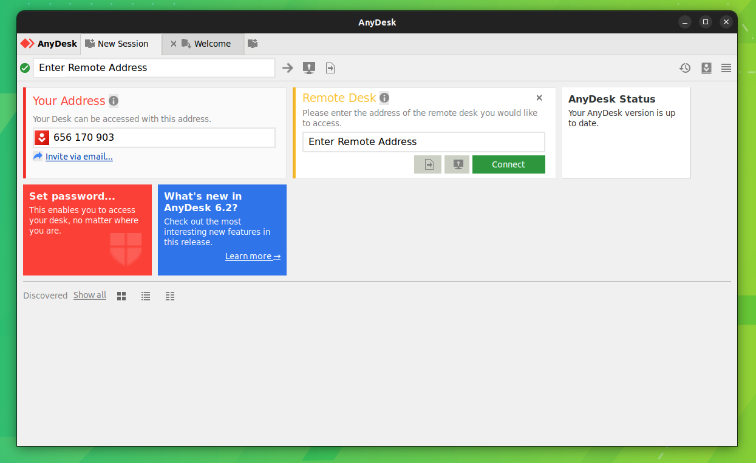Open the info tooltip beside Remote Desk
The width and height of the screenshot is (756, 463).
384,98
